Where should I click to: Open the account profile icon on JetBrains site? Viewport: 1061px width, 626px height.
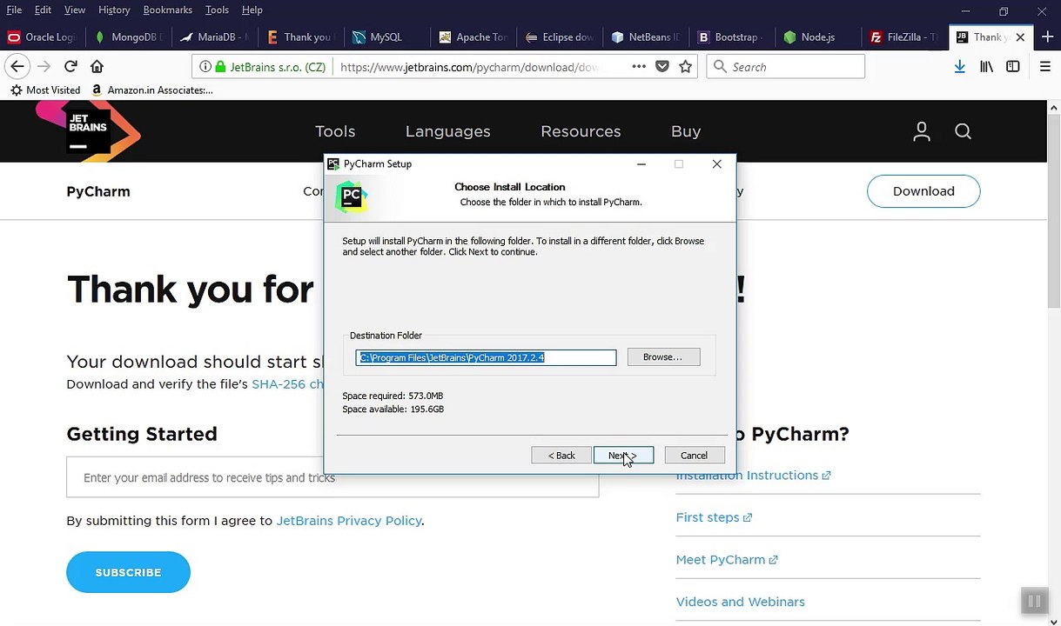coord(922,131)
